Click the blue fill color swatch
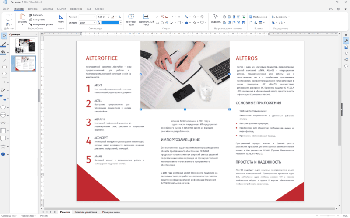The width and height of the screenshot is (350, 218). tap(110, 23)
